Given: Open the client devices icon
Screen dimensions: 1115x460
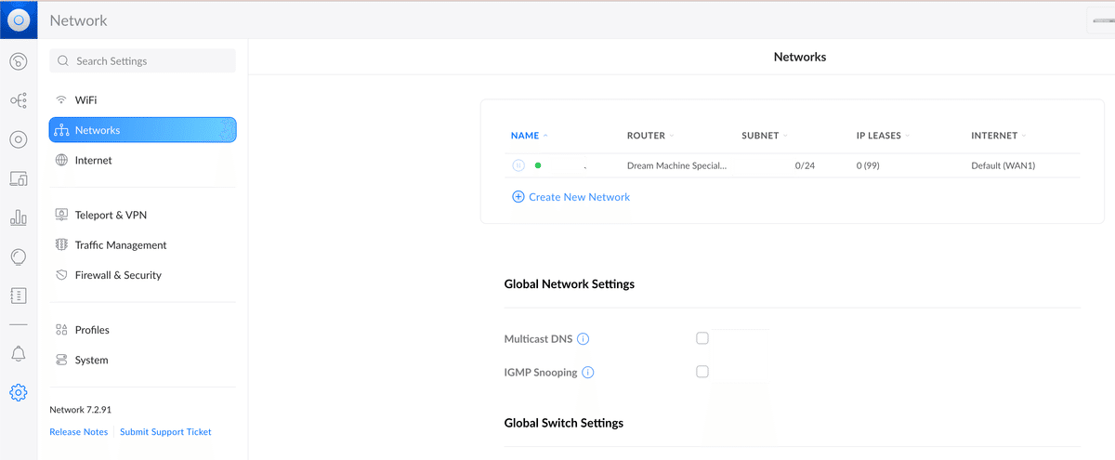Looking at the screenshot, I should tap(18, 177).
